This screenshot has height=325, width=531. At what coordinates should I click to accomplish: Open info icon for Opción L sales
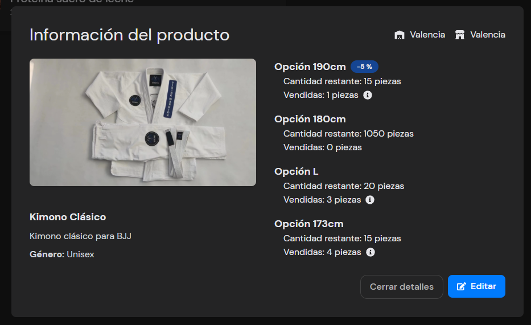pyautogui.click(x=370, y=200)
